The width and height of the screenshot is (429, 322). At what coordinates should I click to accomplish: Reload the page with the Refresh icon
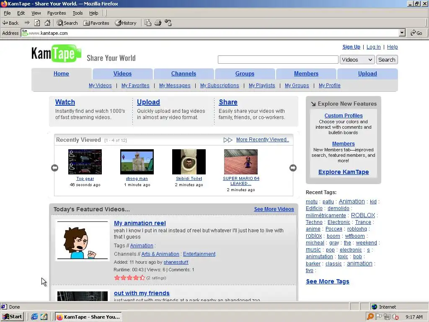click(37, 23)
